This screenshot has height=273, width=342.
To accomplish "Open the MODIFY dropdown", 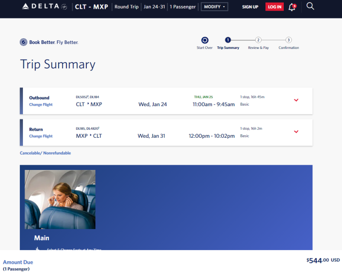I will (x=214, y=7).
